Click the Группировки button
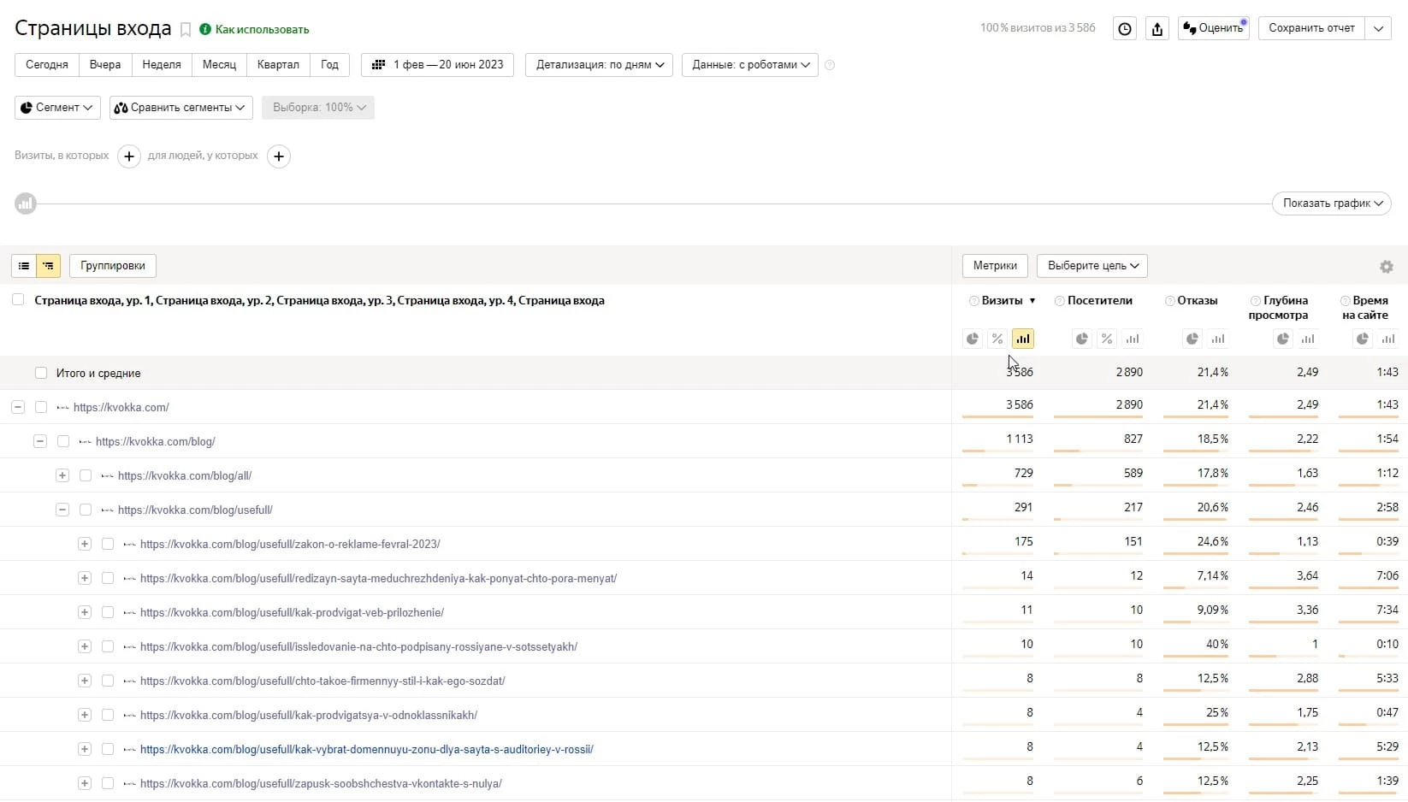The image size is (1408, 802). [113, 266]
